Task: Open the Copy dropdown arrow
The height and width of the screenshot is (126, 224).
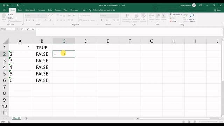Action: 16,18
